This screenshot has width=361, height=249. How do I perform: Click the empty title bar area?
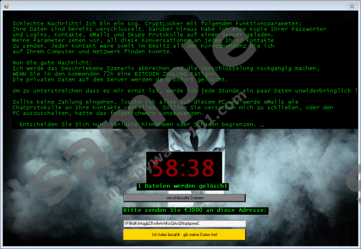(x=178, y=6)
